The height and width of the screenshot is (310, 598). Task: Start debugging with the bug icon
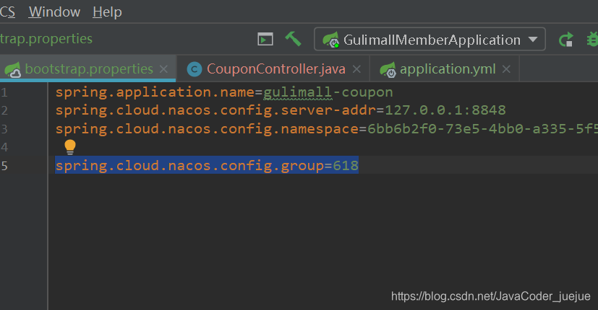[592, 40]
